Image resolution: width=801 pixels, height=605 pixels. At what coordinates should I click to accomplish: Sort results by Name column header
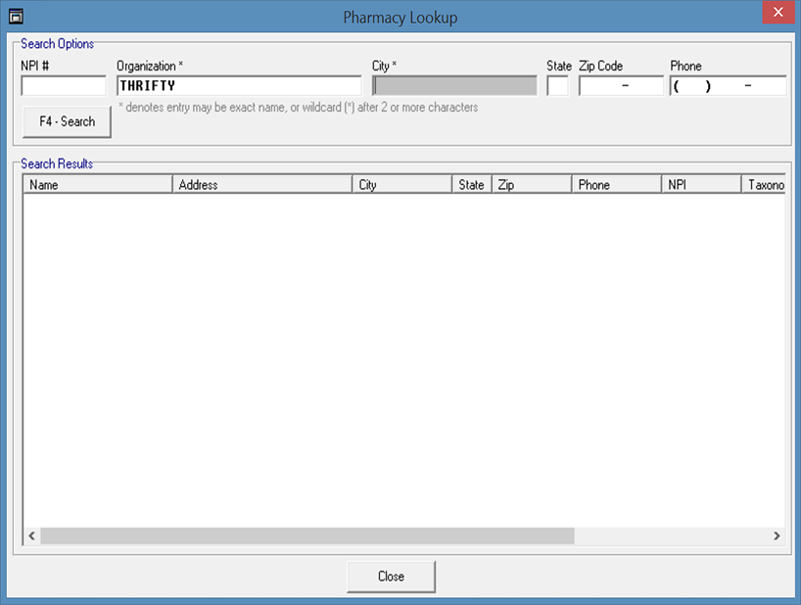97,185
